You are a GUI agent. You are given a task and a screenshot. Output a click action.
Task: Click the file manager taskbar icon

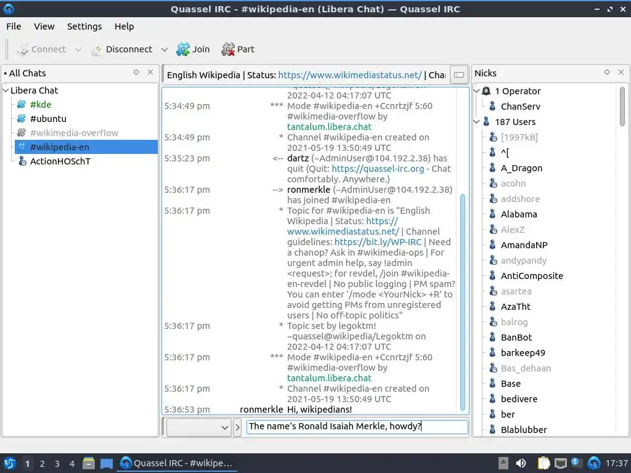tap(89, 463)
